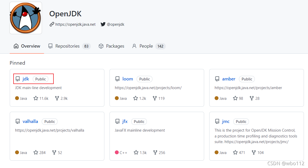Click the fork count 119 on loom

point(161,98)
